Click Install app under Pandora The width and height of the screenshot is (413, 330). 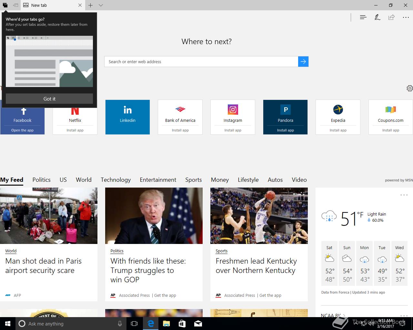point(285,130)
